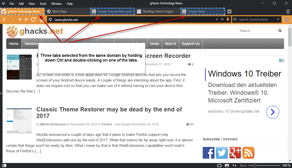Open the View menu

(x=32, y=4)
